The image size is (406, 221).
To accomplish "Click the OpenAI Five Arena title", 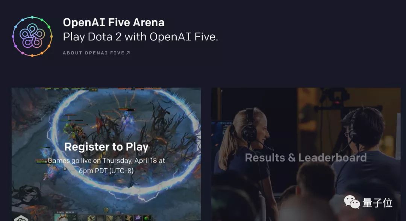I will click(x=114, y=22).
